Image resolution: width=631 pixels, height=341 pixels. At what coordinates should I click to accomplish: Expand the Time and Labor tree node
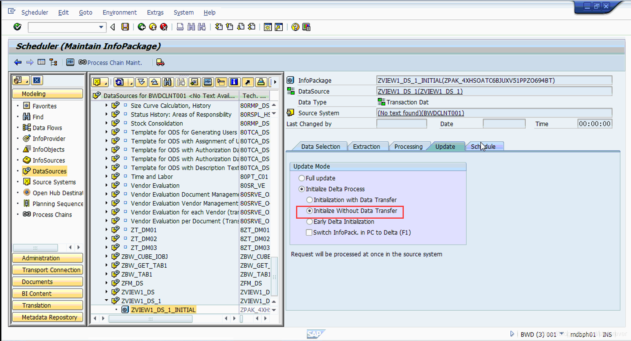[x=107, y=176]
